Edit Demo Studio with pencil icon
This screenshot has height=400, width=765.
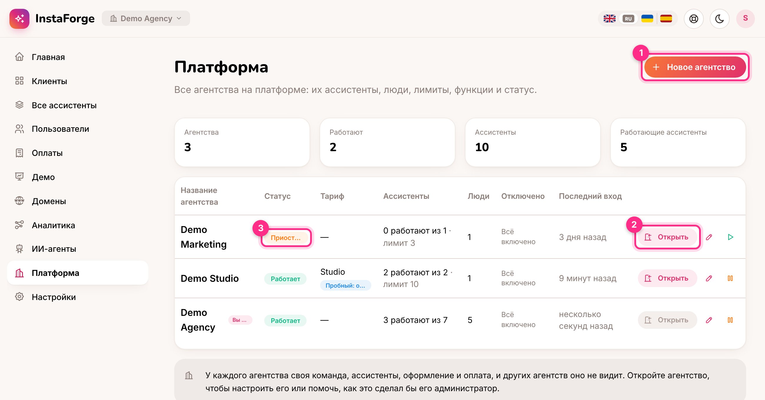(709, 278)
